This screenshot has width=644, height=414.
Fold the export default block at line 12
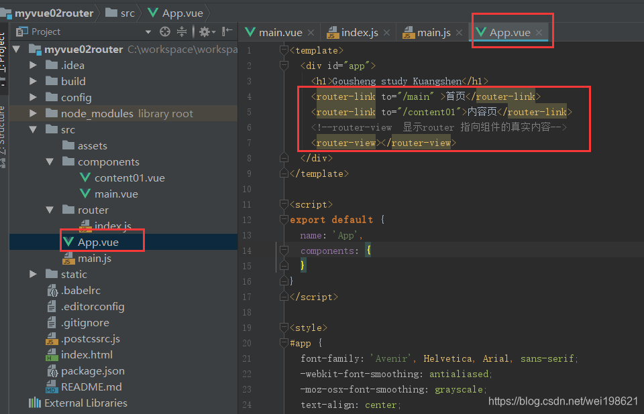pyautogui.click(x=283, y=220)
